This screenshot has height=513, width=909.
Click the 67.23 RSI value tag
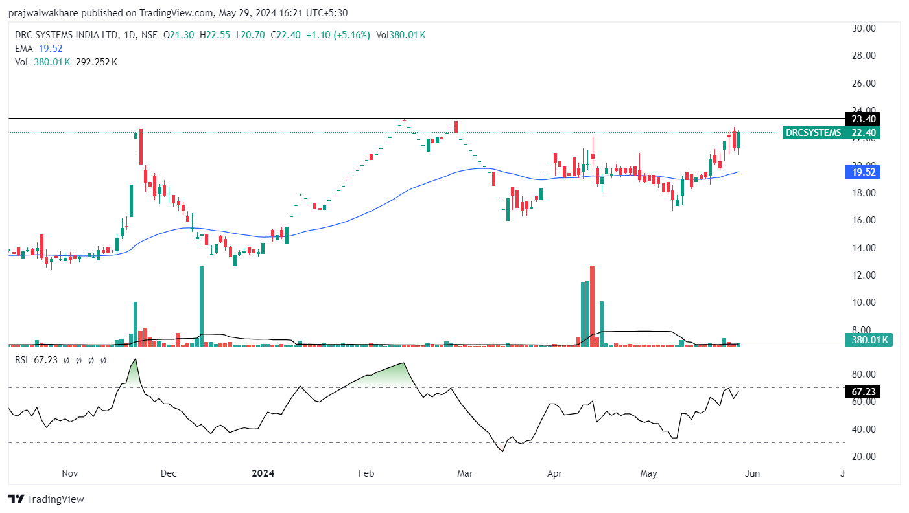point(862,391)
